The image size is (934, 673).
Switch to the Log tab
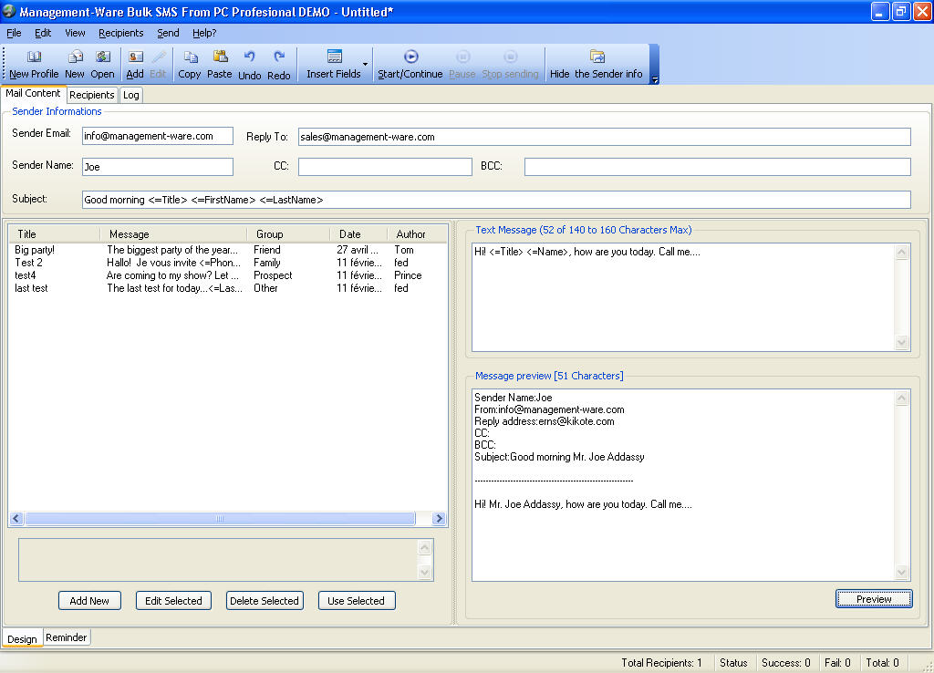(x=131, y=95)
